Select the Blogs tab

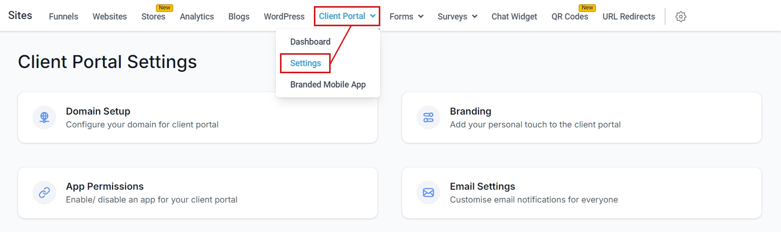(x=239, y=17)
